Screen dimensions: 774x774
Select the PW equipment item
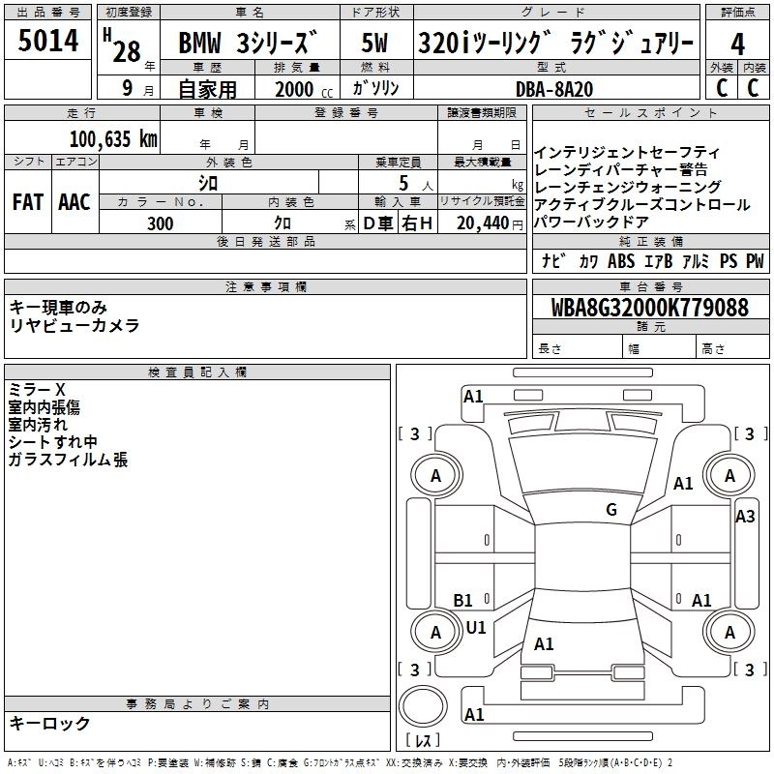(755, 261)
